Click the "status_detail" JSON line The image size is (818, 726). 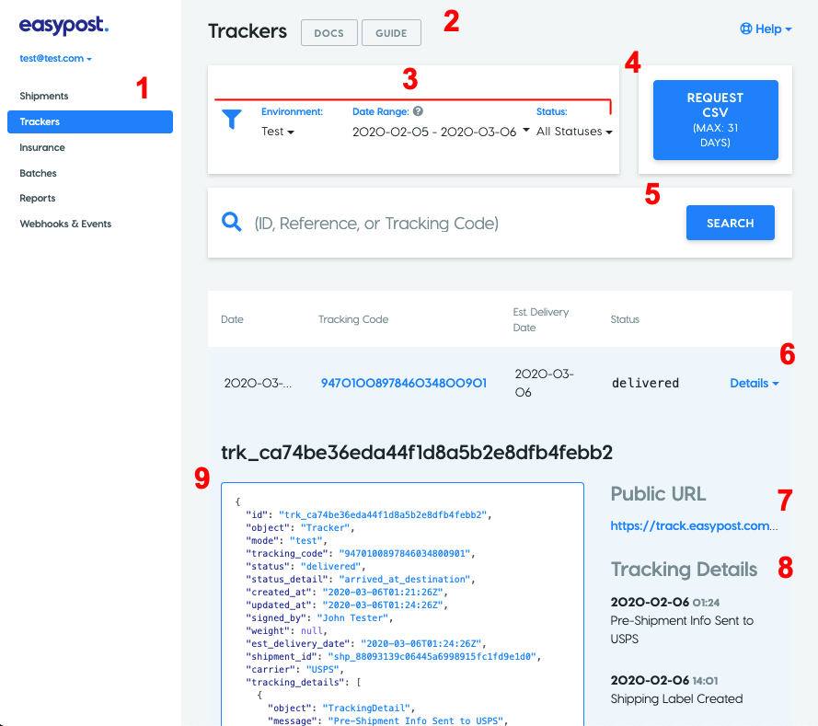361,580
